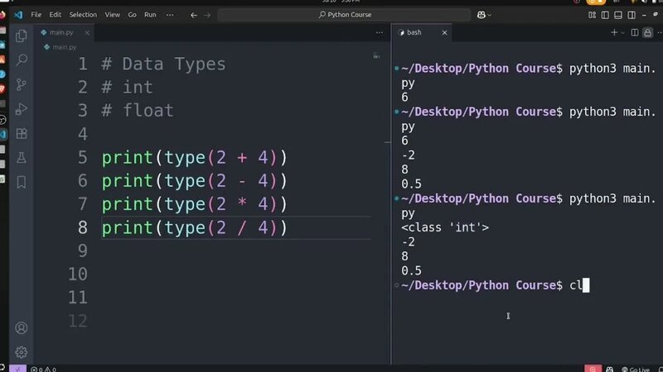Select the bash terminal tab
The height and width of the screenshot is (372, 663).
coord(414,32)
